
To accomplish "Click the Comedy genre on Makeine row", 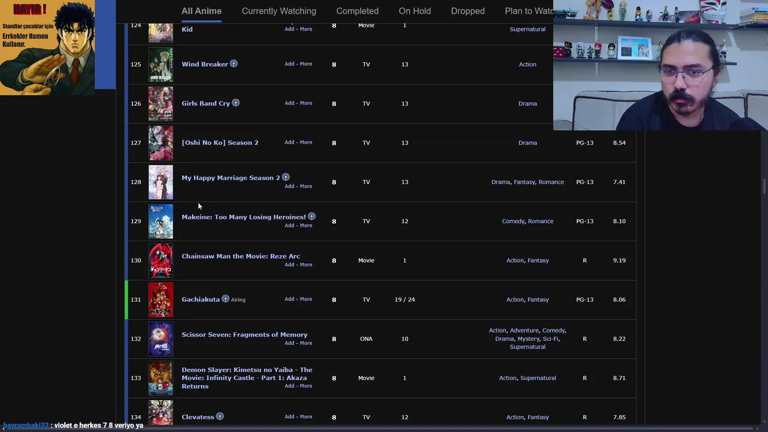I will [x=513, y=221].
